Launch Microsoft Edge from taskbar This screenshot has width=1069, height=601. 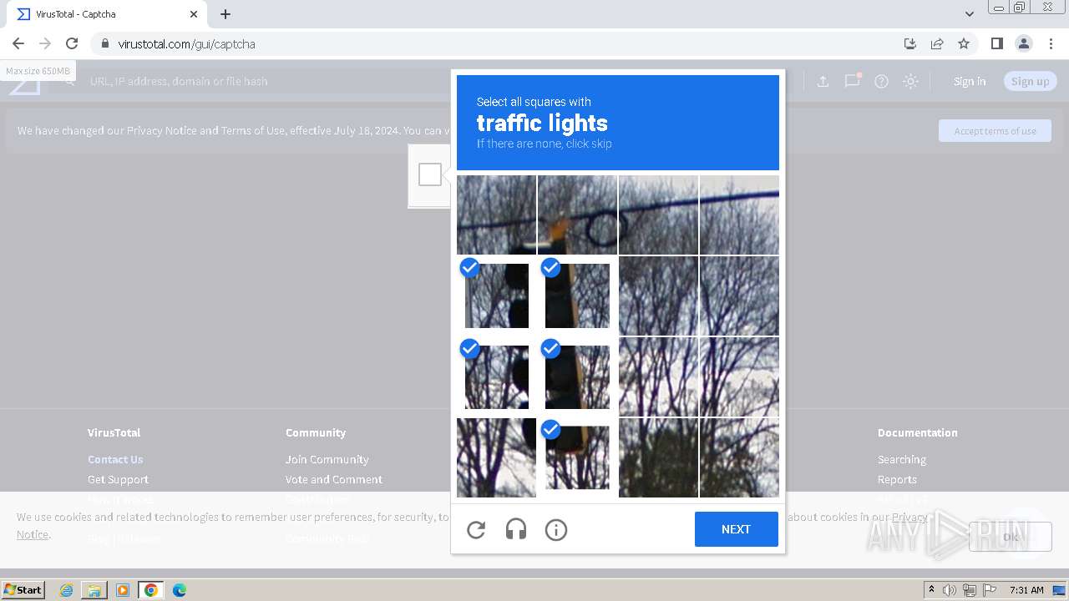pyautogui.click(x=180, y=590)
